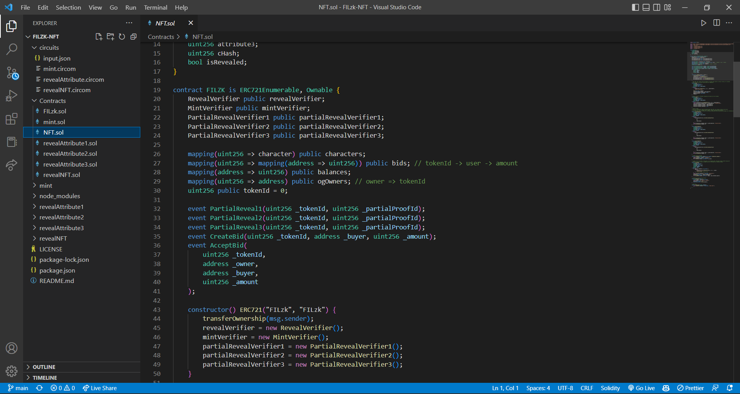Toggle the secondary side bar layout button
This screenshot has width=740, height=394.
point(657,7)
